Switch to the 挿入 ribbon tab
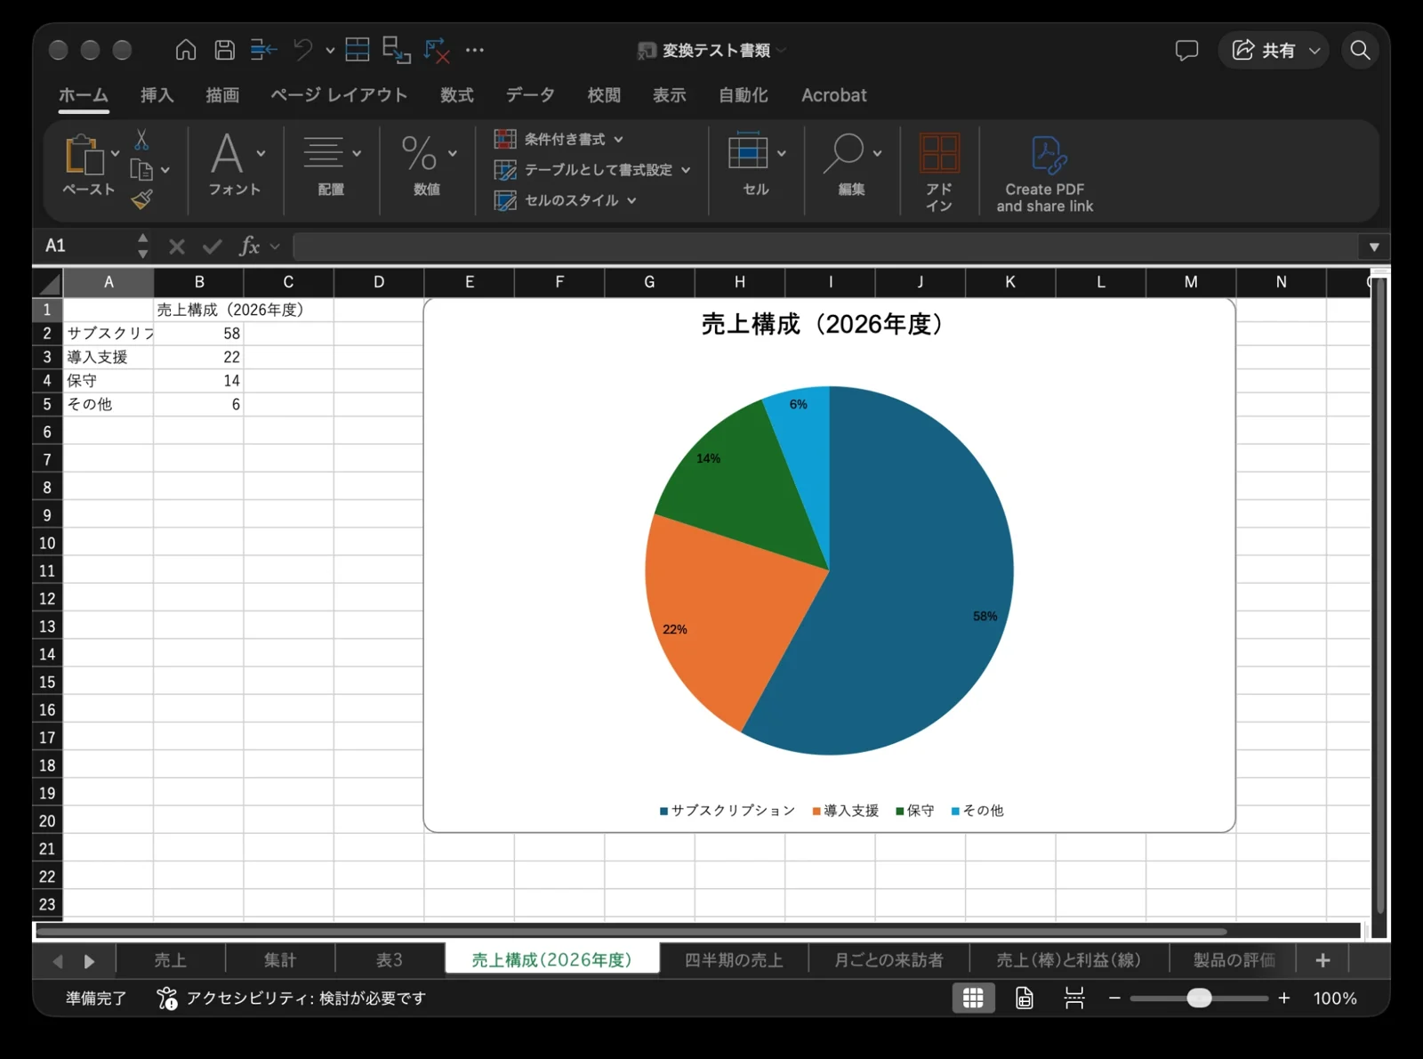Image resolution: width=1423 pixels, height=1059 pixels. (157, 95)
